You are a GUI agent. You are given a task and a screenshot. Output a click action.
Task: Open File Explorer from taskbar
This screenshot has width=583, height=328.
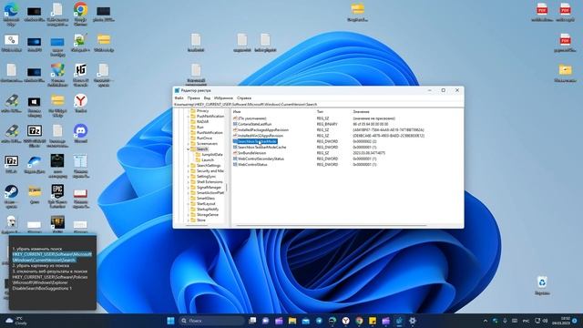292,321
